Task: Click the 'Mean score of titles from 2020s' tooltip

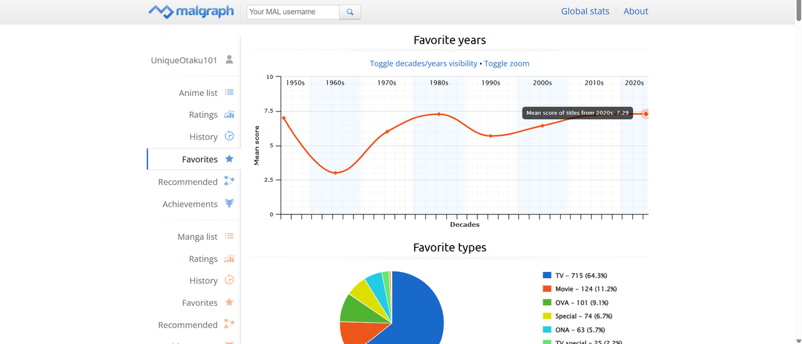Action: [x=578, y=113]
